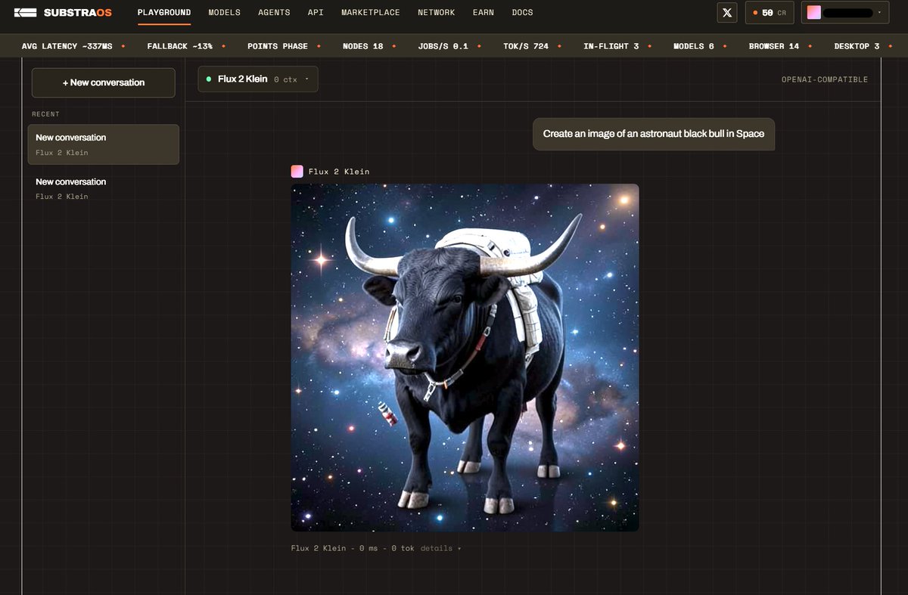Open the Models tab
This screenshot has width=908, height=595.
225,13
